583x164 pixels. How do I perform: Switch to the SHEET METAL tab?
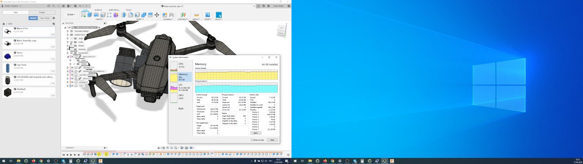point(114,10)
